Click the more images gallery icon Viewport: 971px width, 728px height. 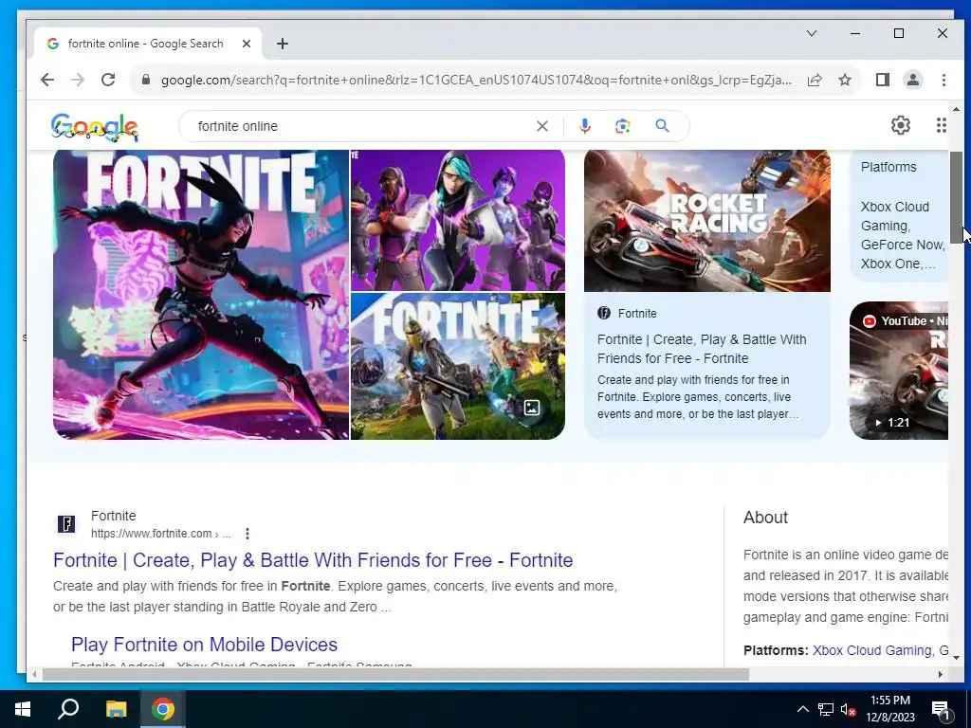click(x=532, y=408)
